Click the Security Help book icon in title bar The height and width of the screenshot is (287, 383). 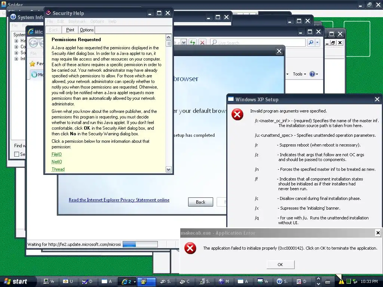(x=48, y=13)
